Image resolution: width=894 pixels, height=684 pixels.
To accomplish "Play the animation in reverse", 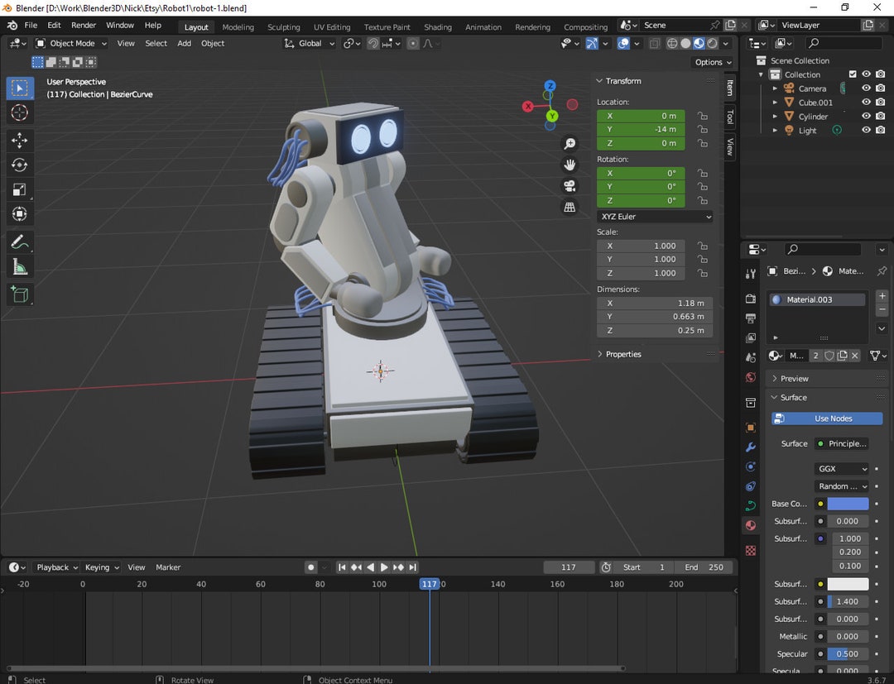I will [x=371, y=567].
